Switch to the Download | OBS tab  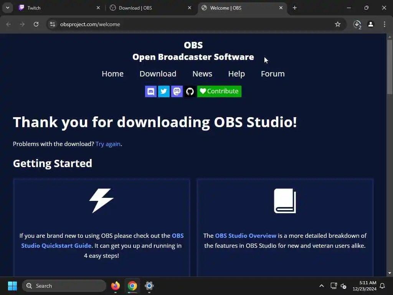[x=150, y=8]
